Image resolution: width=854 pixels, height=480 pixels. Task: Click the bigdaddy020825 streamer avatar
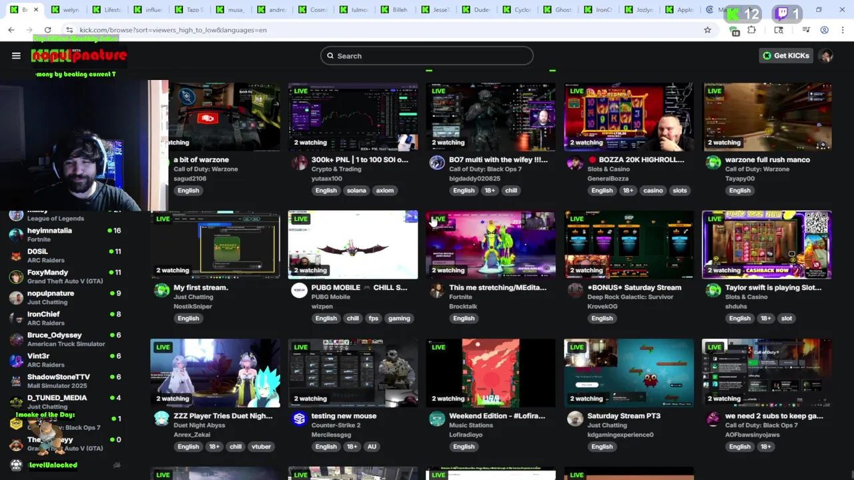[x=437, y=163]
